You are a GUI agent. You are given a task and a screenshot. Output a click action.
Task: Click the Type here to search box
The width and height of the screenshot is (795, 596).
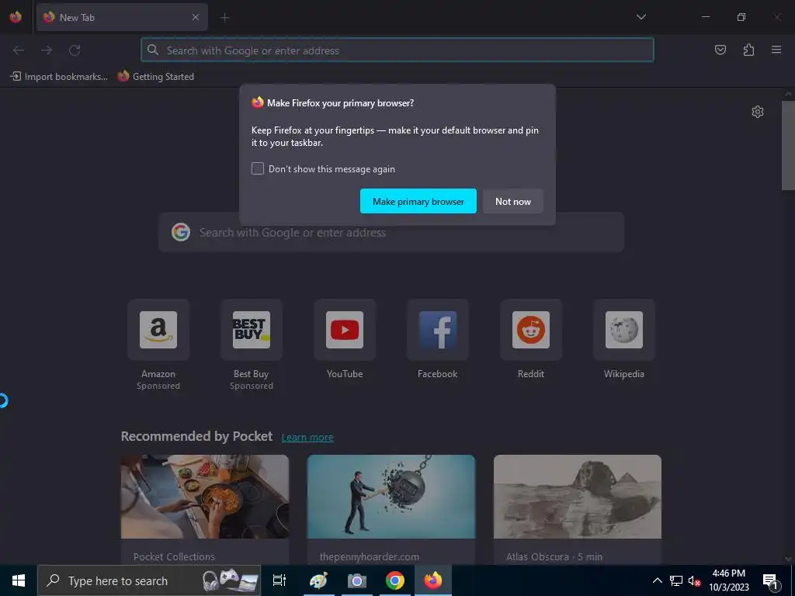click(x=149, y=580)
